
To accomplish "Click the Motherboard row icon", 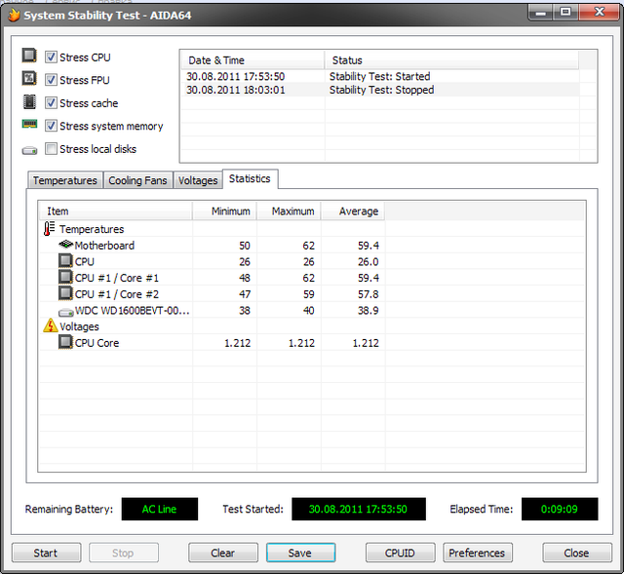I will [65, 246].
